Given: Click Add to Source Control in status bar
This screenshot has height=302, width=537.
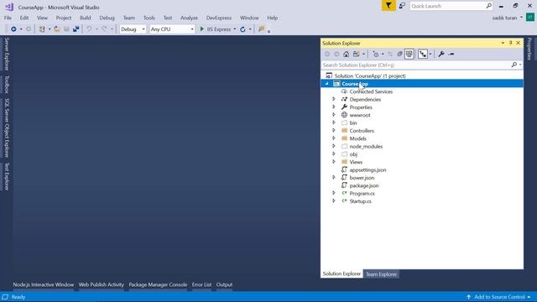Looking at the screenshot, I should [499, 297].
